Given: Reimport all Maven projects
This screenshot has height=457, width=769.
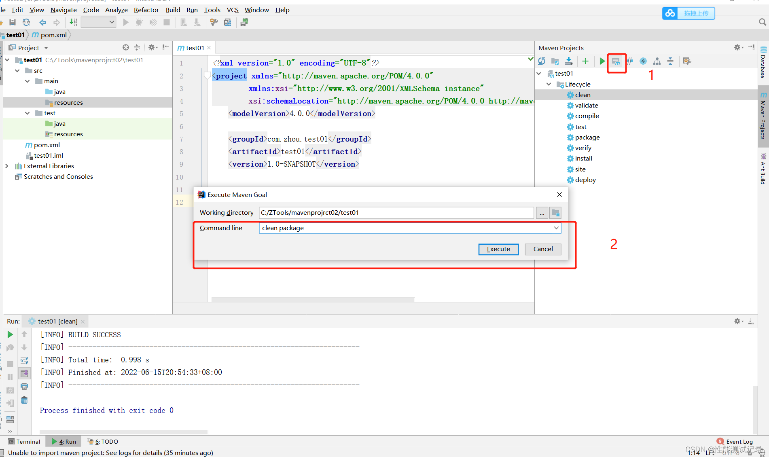Looking at the screenshot, I should coord(542,61).
